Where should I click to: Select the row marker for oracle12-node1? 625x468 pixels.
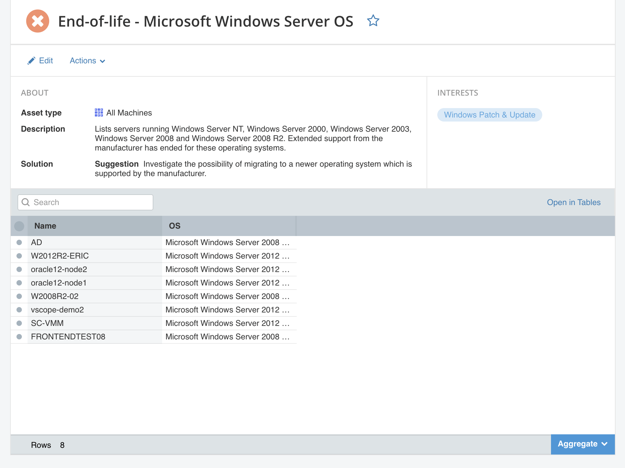19,283
